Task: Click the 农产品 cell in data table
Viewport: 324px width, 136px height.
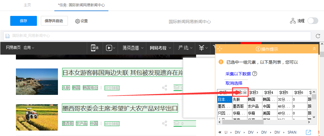Action: (x=255, y=107)
